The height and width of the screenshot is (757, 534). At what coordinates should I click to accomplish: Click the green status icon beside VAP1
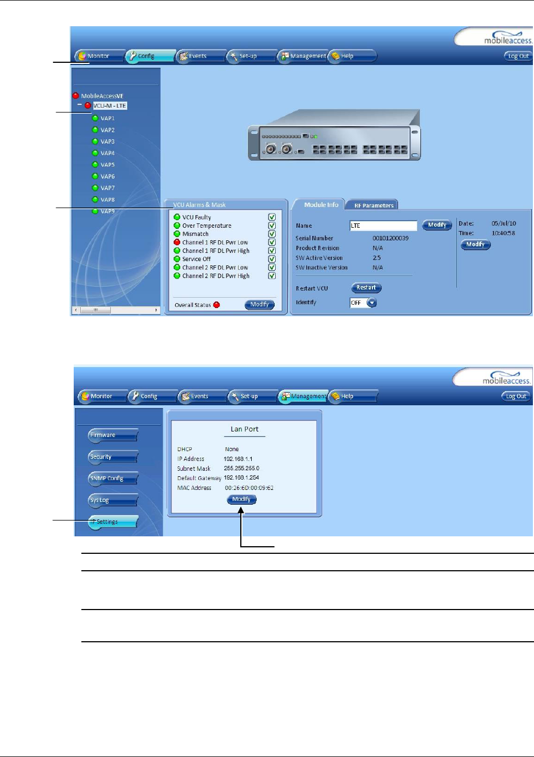[x=95, y=118]
